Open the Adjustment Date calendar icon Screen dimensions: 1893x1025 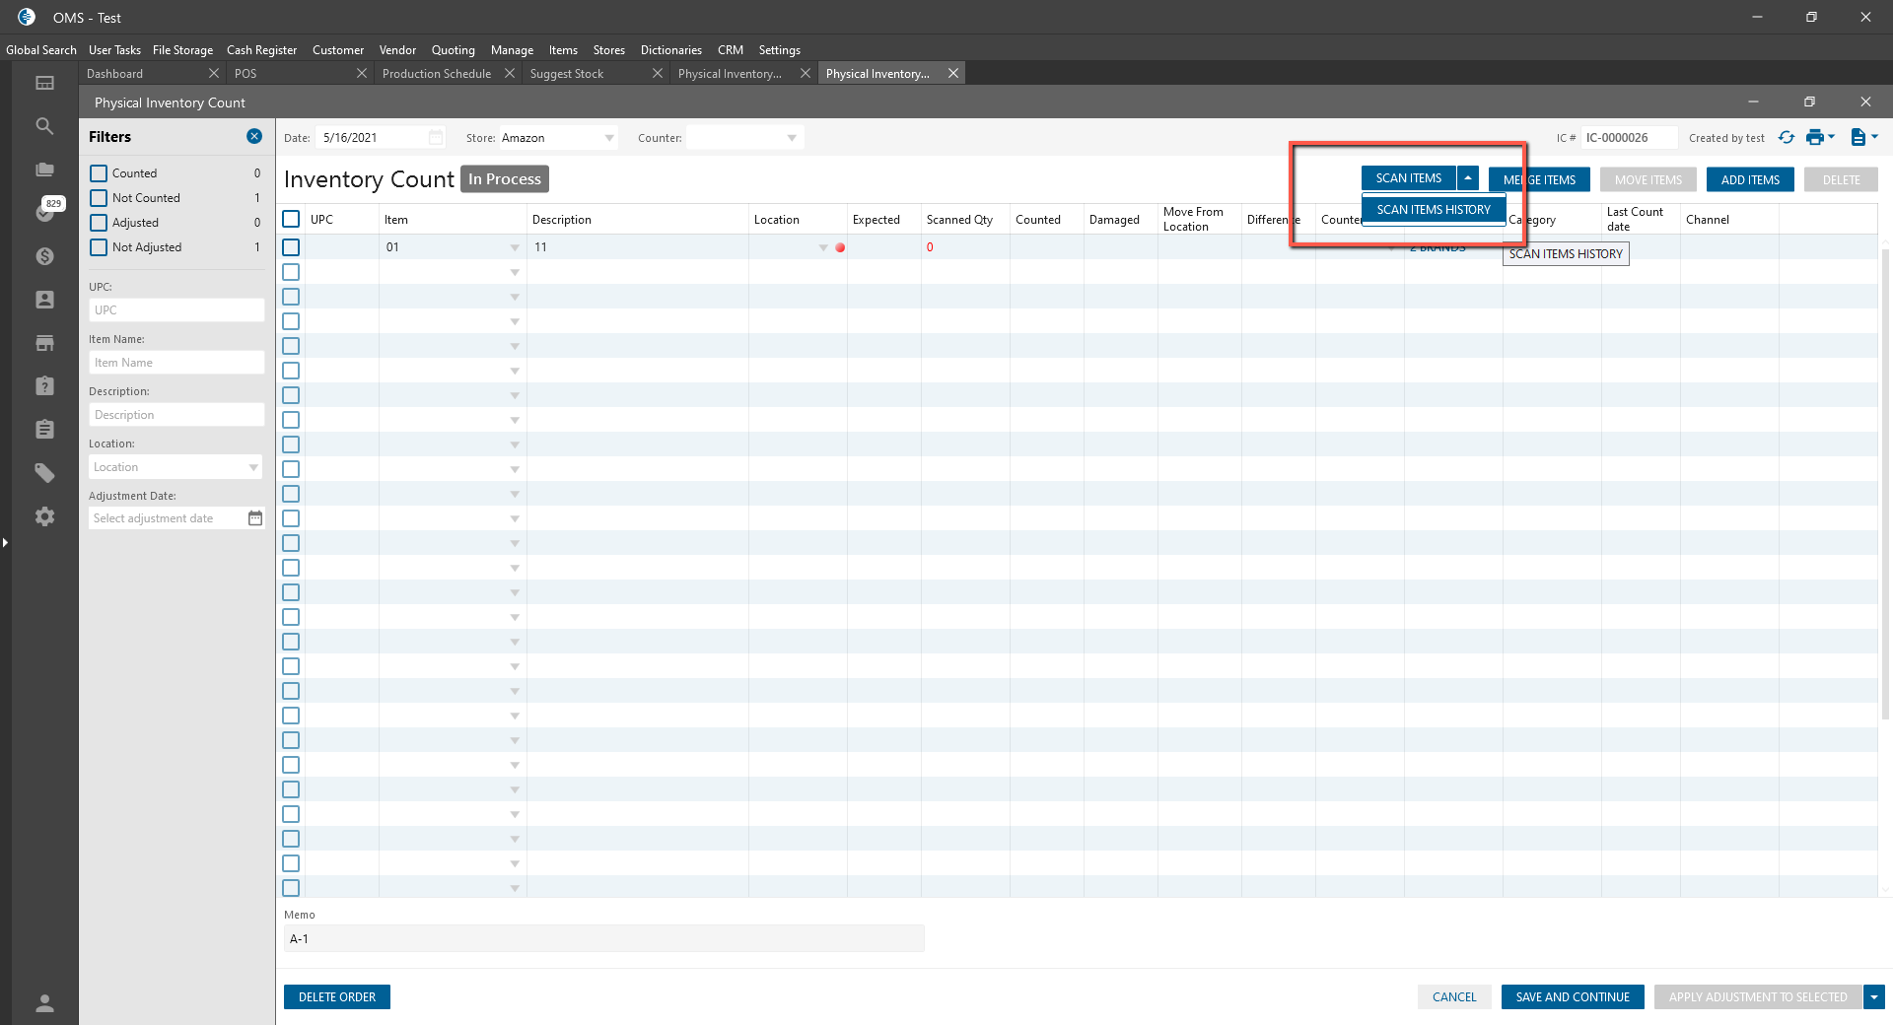coord(255,518)
